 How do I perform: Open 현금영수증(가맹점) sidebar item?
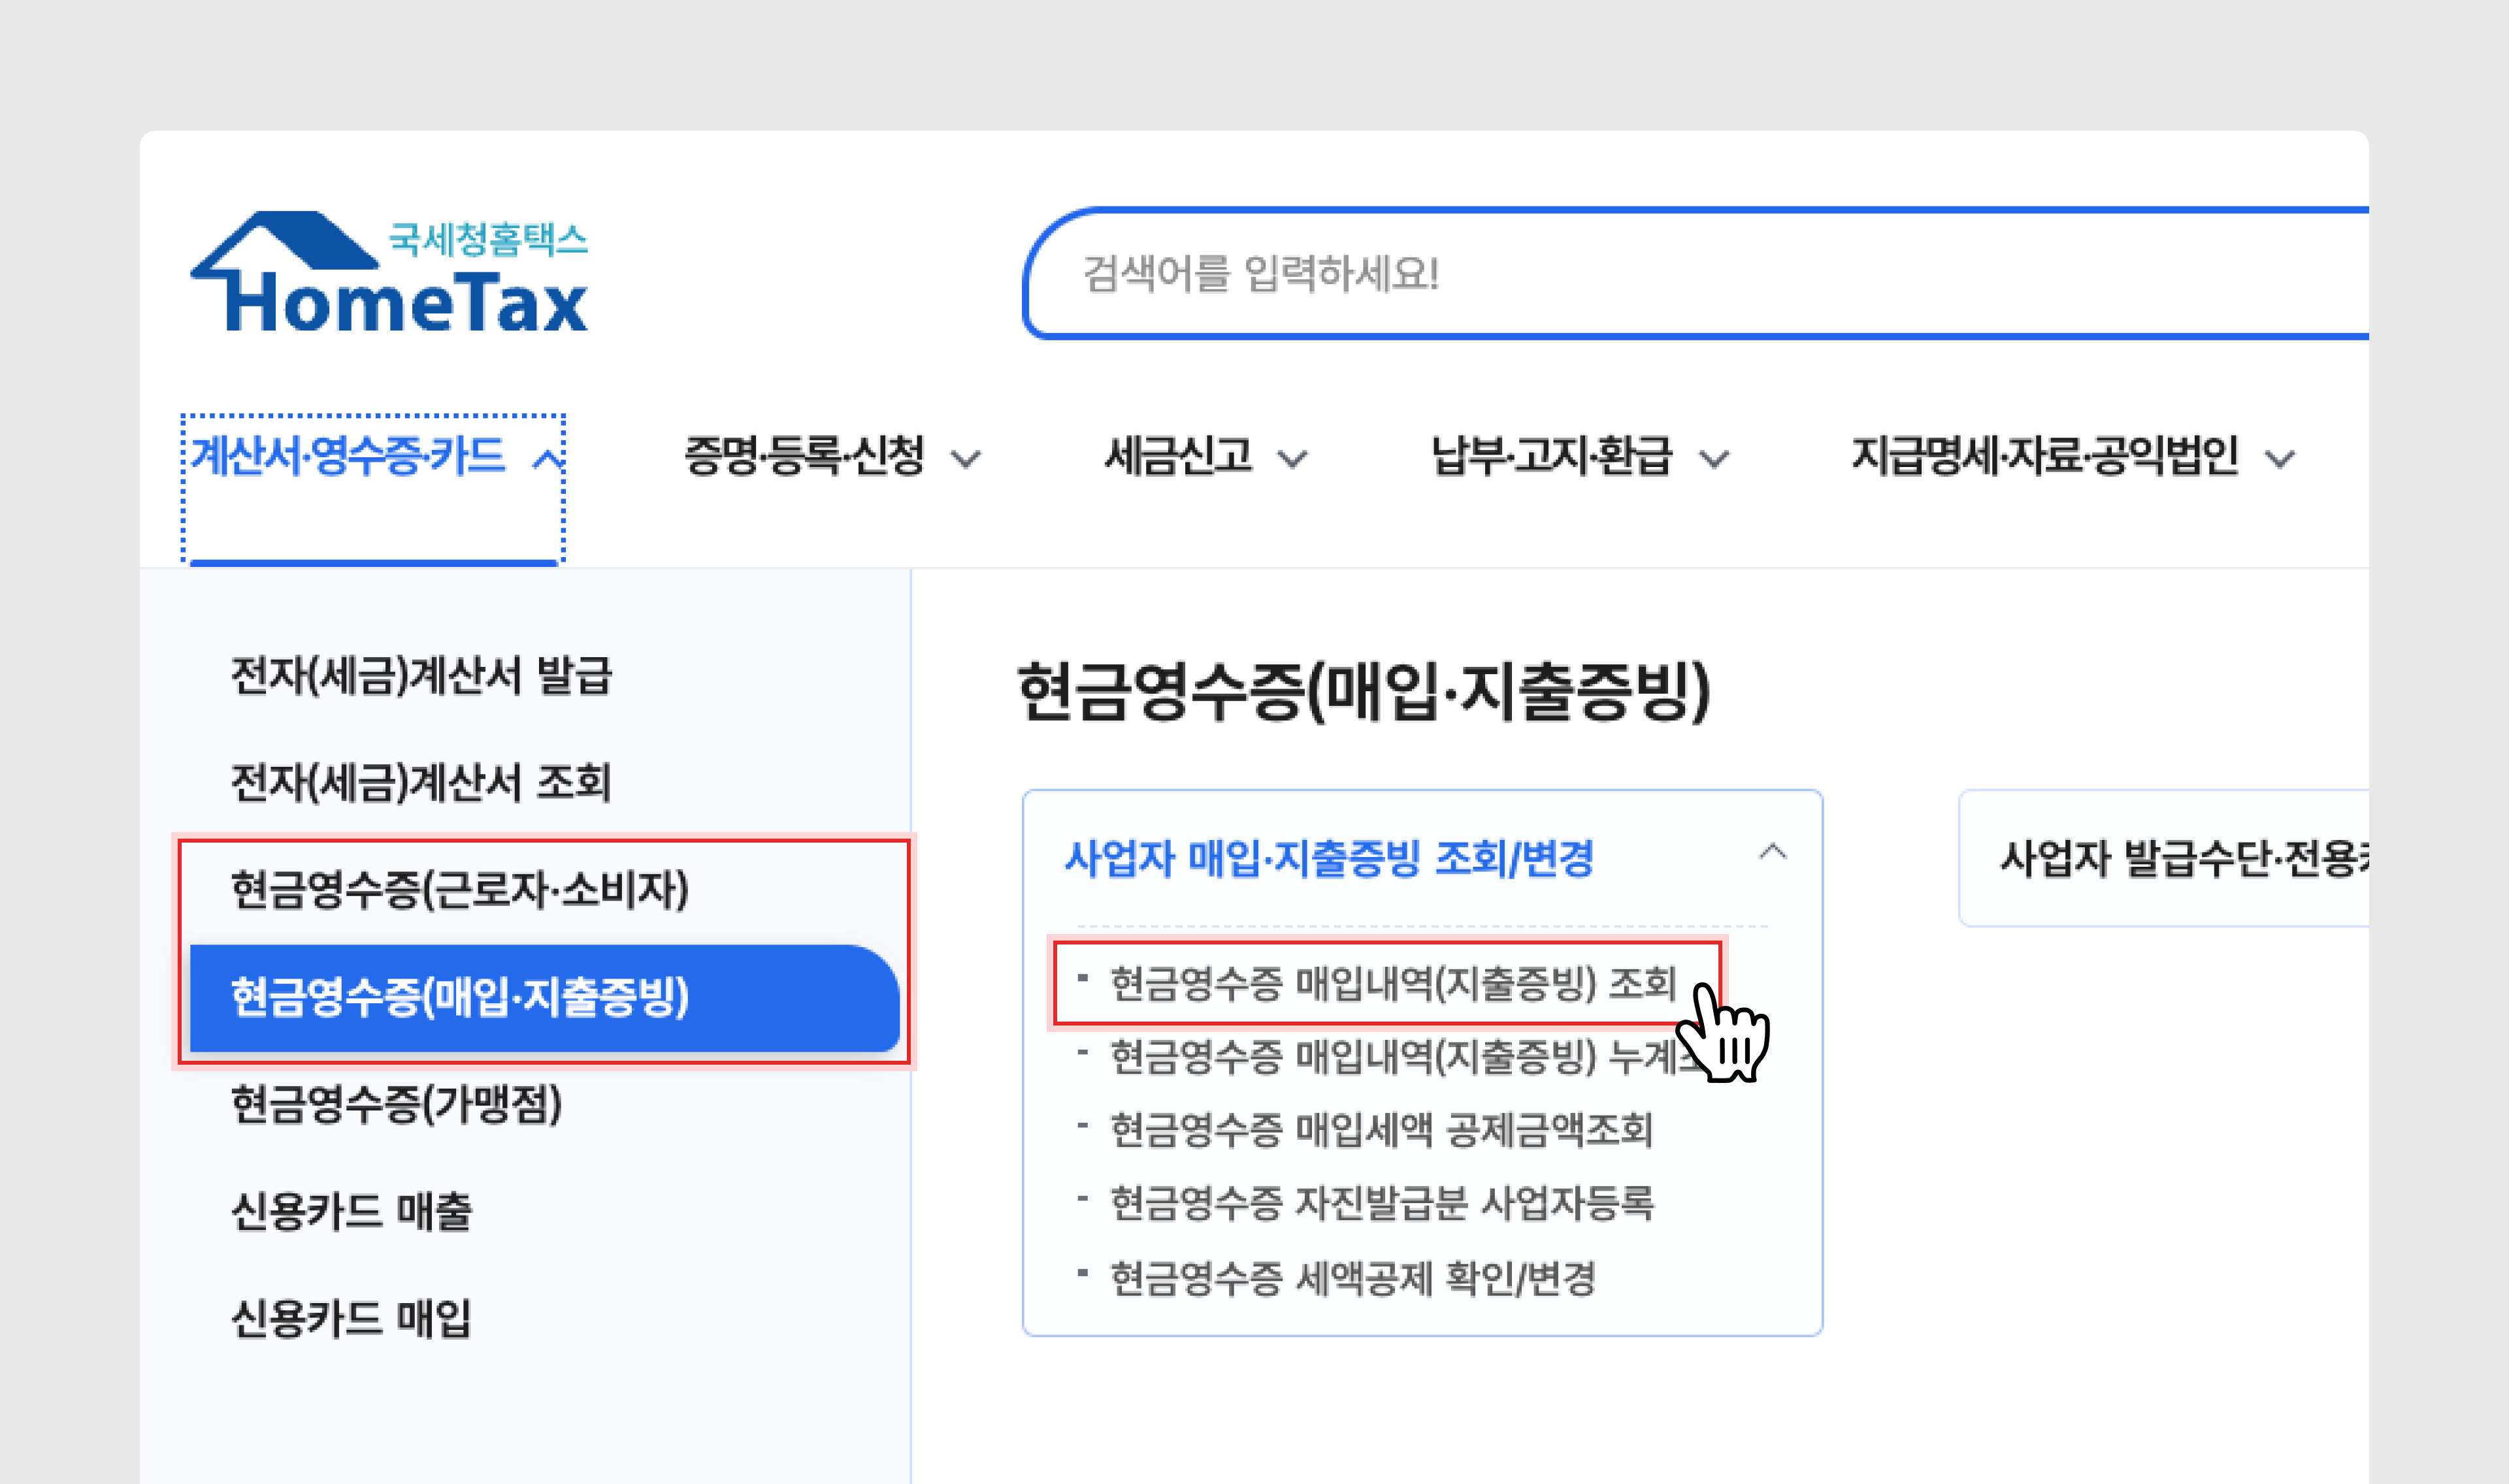(397, 1105)
